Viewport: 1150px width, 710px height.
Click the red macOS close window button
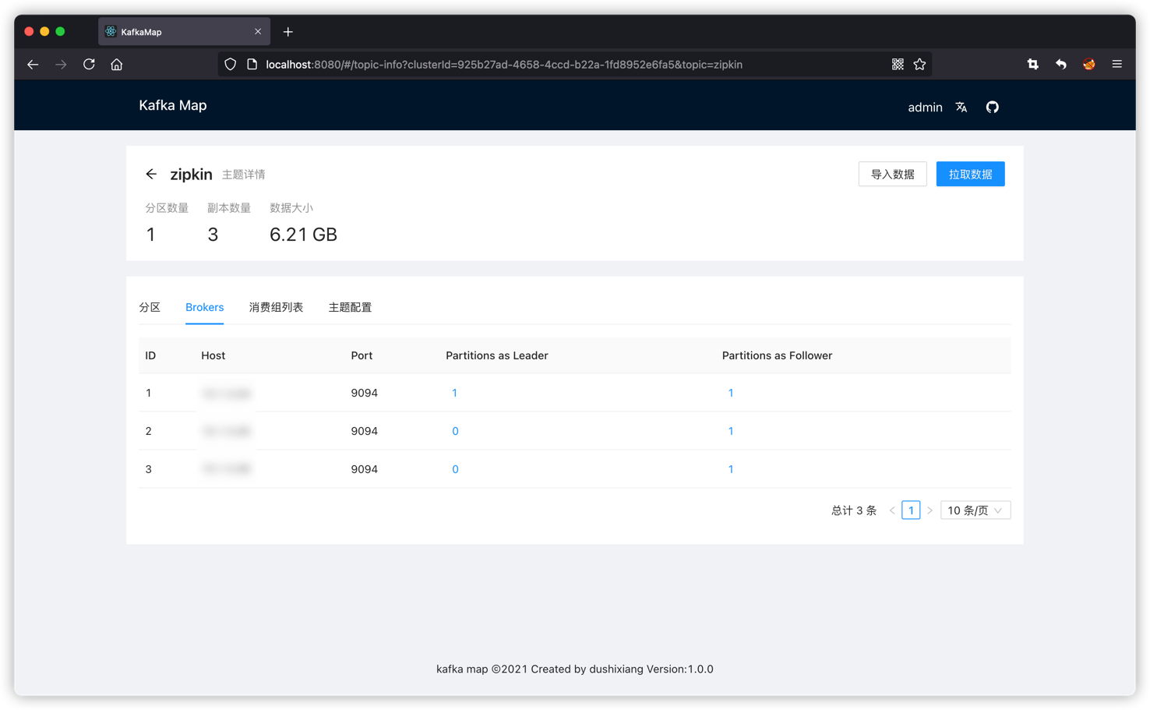pos(29,32)
